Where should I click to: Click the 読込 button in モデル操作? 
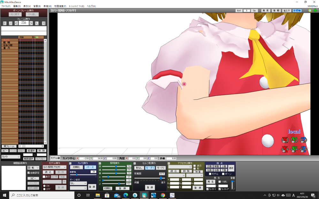48,172
